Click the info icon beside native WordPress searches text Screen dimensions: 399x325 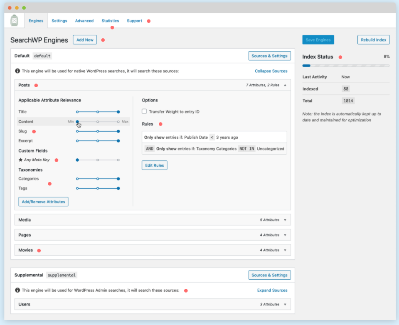17,71
